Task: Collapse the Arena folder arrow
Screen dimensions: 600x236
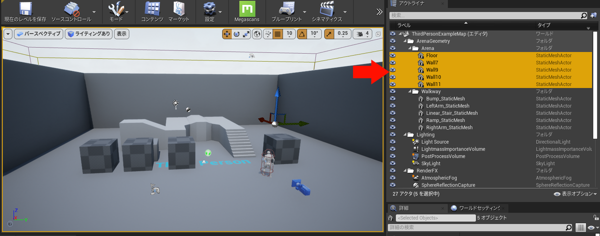Action: coord(410,48)
